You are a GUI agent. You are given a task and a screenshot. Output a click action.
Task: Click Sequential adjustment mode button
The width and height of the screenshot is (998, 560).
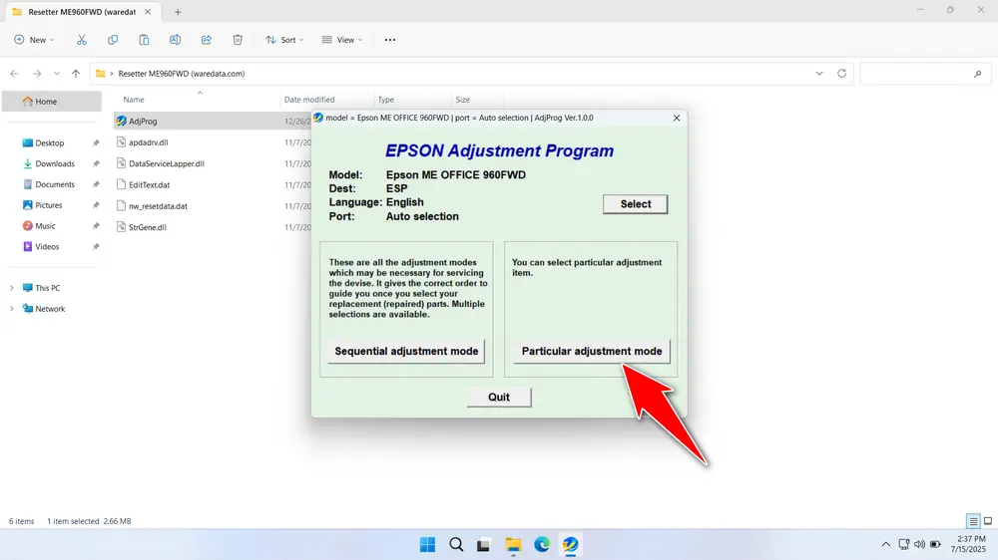pyautogui.click(x=406, y=351)
